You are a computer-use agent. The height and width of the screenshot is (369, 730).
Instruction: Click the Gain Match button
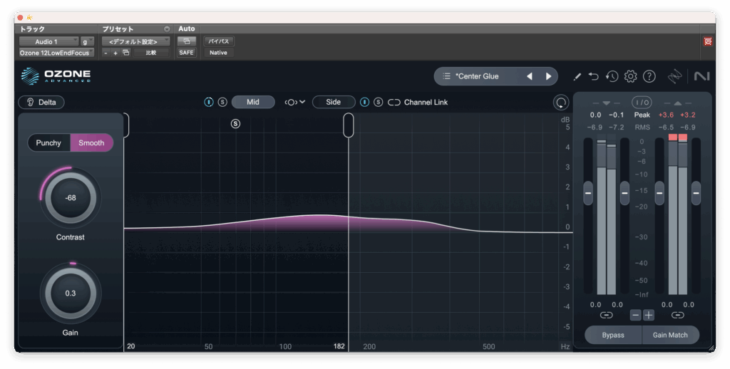click(670, 335)
